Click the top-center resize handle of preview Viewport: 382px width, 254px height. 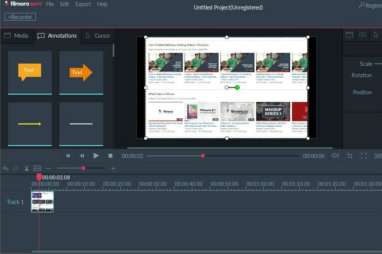click(x=227, y=37)
